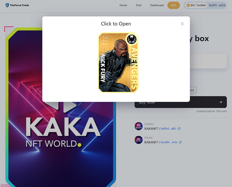Open owner address 0x1d04...4c0e link

tap(169, 142)
